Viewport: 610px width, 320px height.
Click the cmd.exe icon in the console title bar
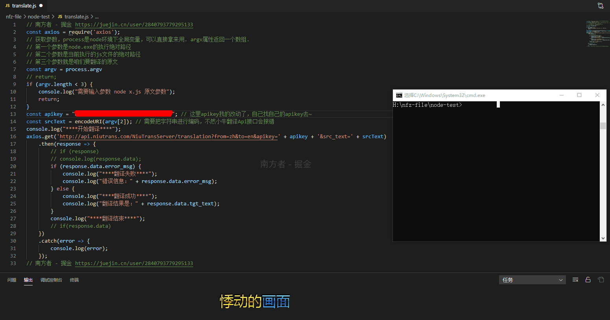click(399, 95)
